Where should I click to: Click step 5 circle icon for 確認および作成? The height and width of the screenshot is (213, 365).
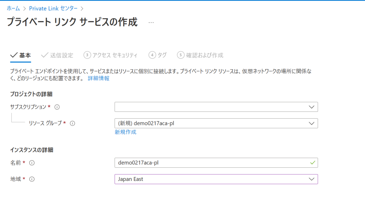coord(181,55)
